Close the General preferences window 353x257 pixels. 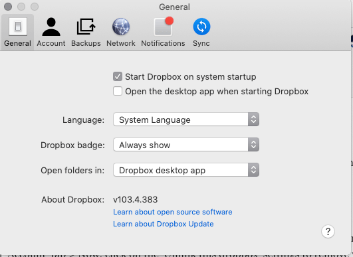point(8,7)
